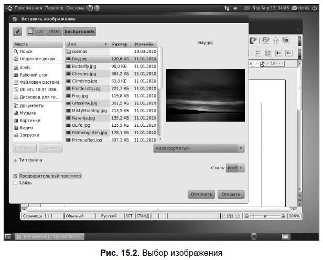Click the help icon in top panel
323x260 pixels.
(97, 8)
